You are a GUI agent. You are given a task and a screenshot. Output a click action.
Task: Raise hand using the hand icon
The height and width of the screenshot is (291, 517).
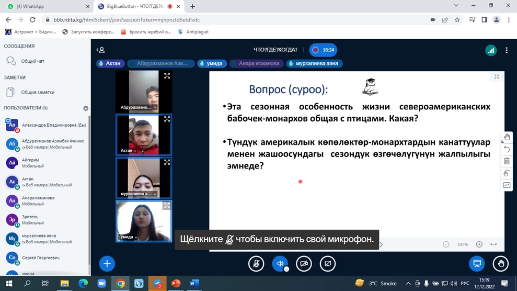[501, 264]
